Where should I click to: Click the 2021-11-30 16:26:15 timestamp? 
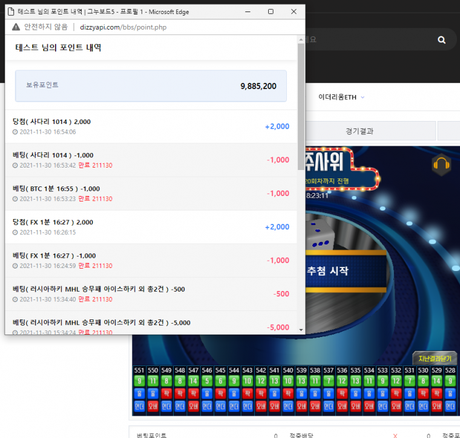pyautogui.click(x=48, y=232)
